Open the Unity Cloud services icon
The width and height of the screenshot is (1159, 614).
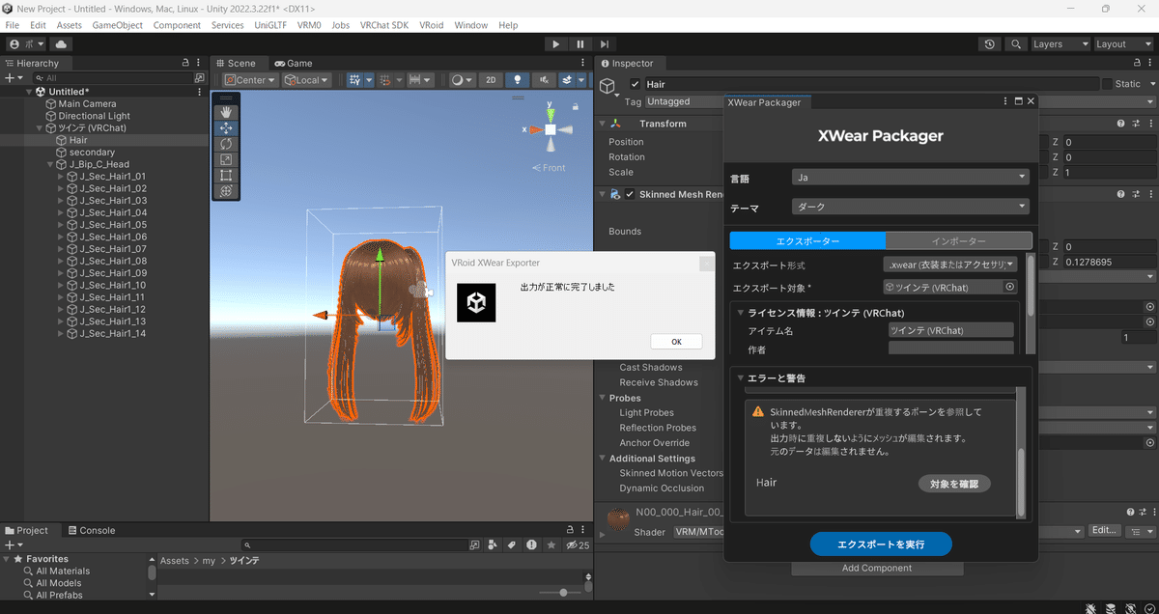[62, 44]
